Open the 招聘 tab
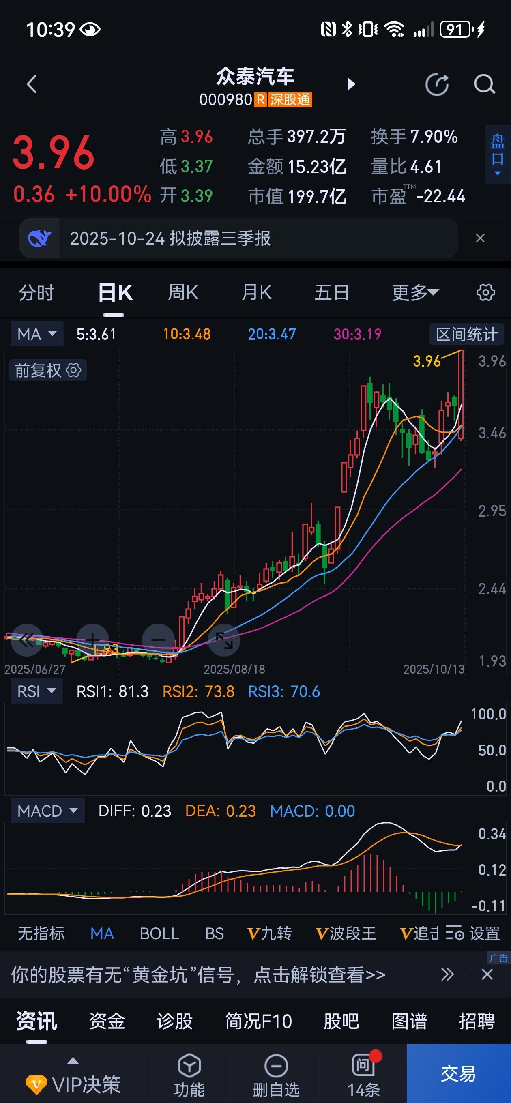 (477, 1021)
